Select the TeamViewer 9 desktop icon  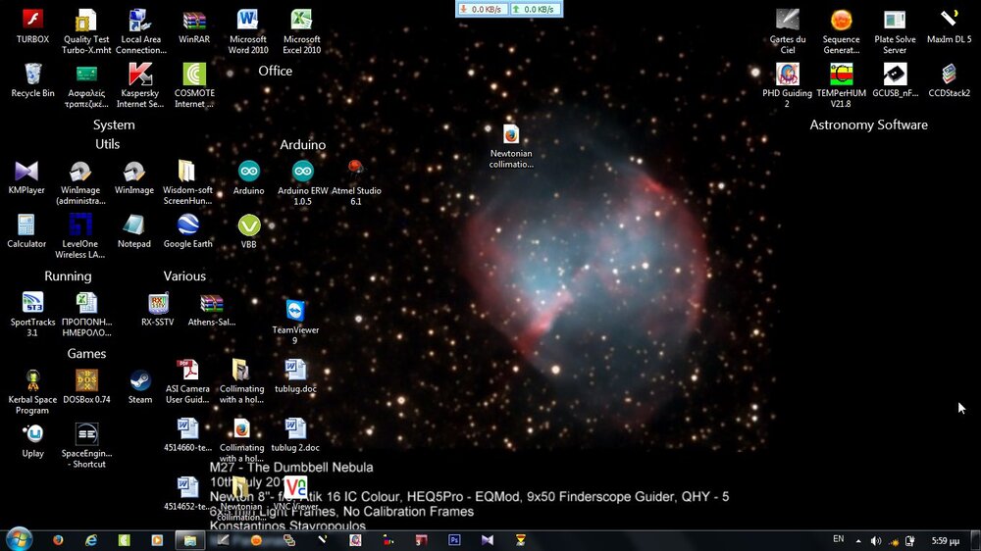point(295,313)
